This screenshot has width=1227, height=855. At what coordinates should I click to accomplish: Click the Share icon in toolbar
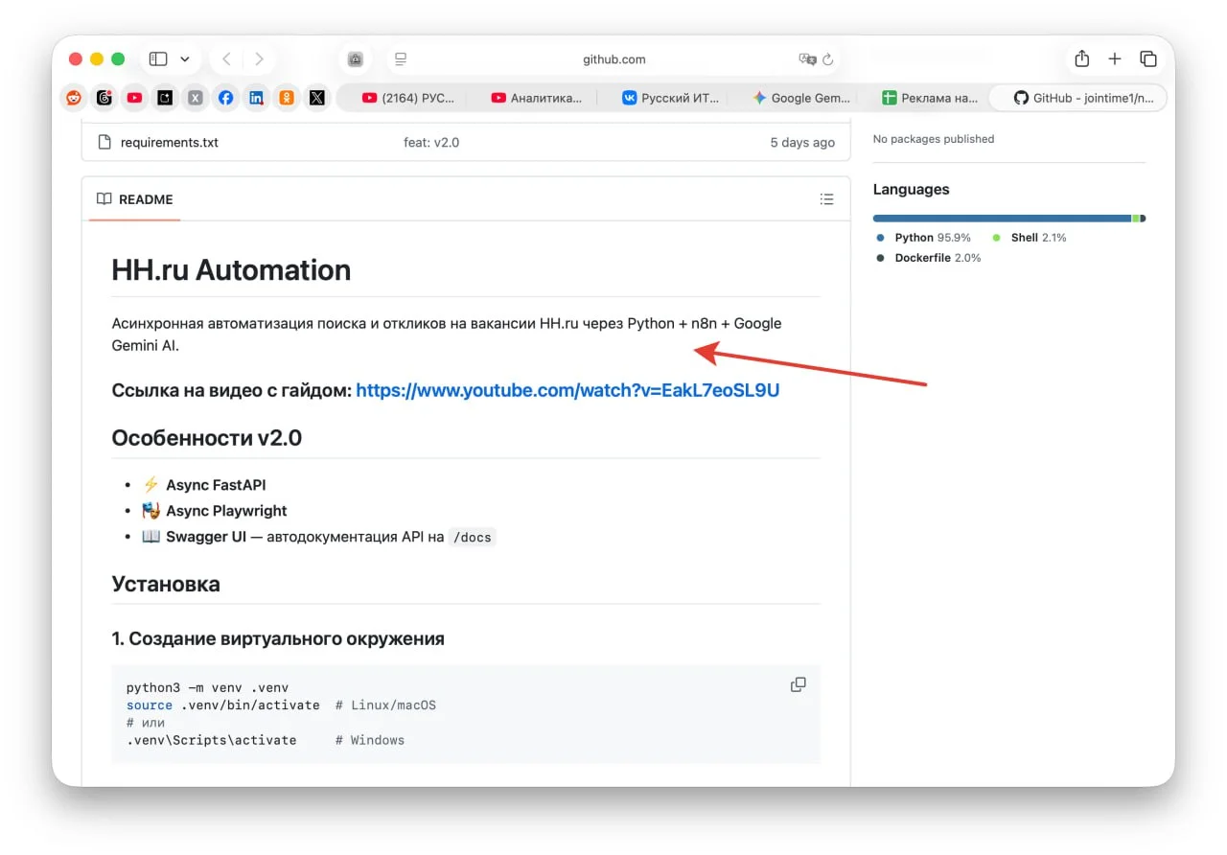[x=1082, y=59]
